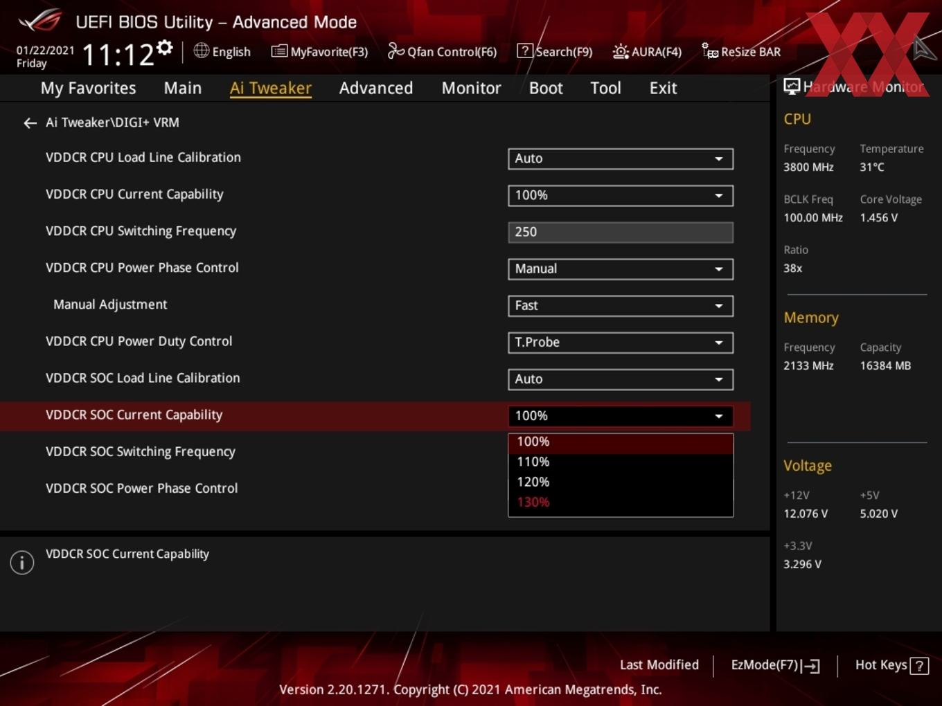The width and height of the screenshot is (942, 706).
Task: Click VDDCR CPU Switching Frequency field 250
Action: tap(621, 232)
